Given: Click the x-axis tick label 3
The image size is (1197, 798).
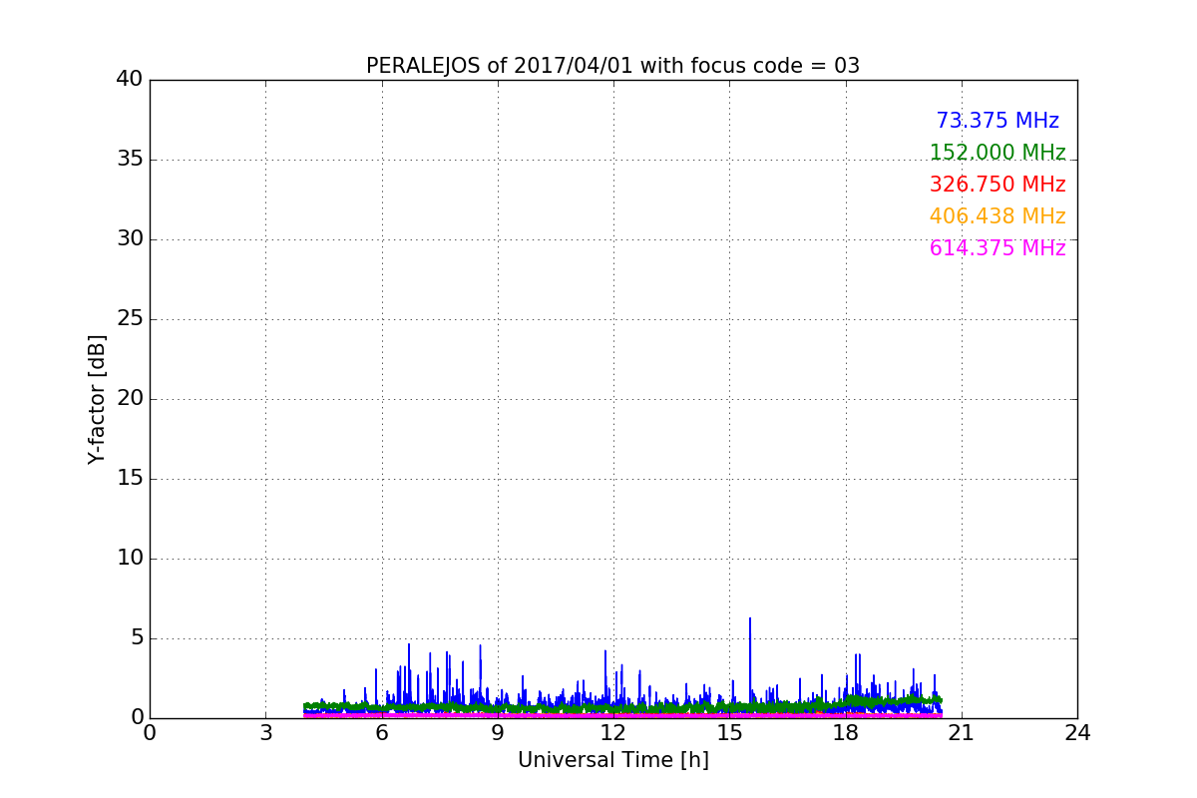Looking at the screenshot, I should [x=265, y=733].
